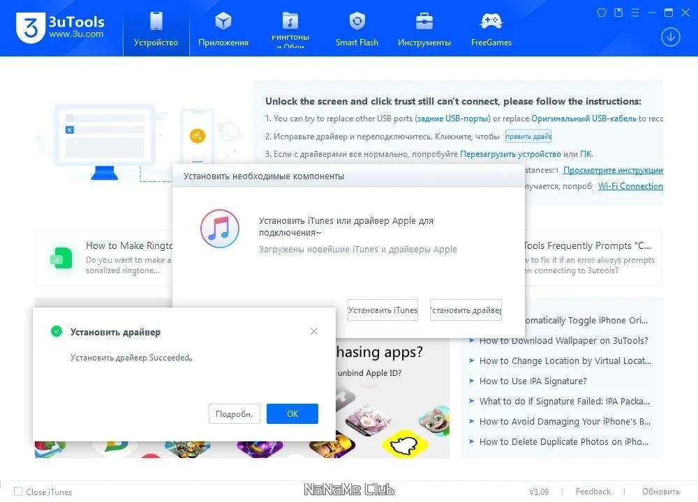Open How to Change Location by Virtual Location
Image resolution: width=698 pixels, height=502 pixels.
pyautogui.click(x=565, y=360)
